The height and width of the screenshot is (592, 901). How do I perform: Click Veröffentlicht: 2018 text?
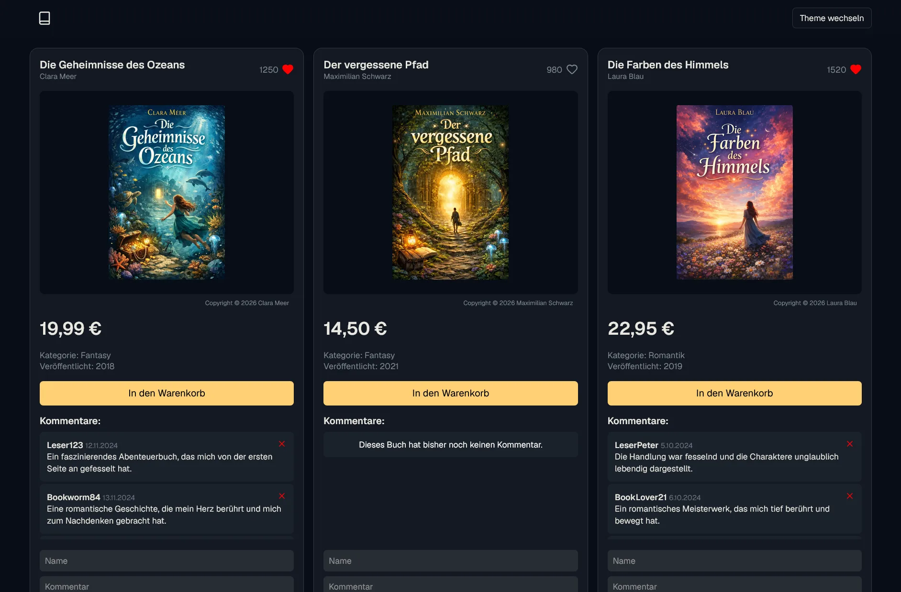pos(77,366)
